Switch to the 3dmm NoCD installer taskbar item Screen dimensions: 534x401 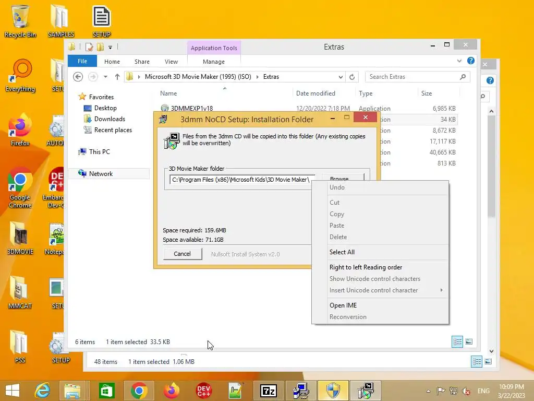pos(366,391)
